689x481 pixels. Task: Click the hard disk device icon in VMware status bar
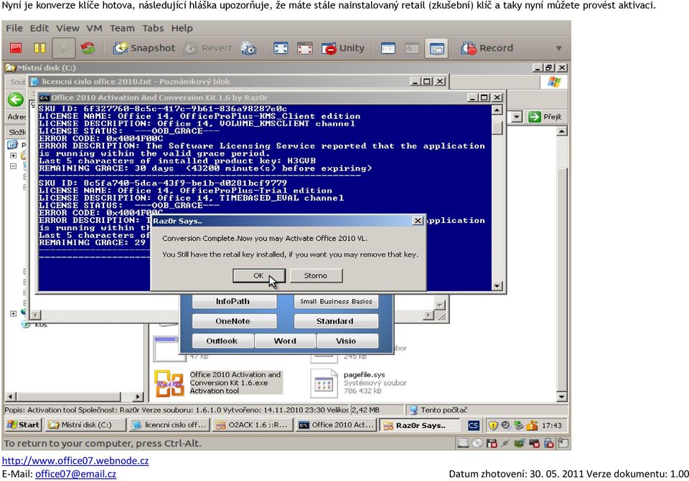point(463,443)
